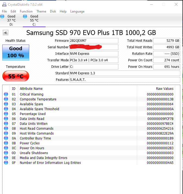This screenshot has height=194, width=183.
Task: Click the status orb beside Unsafe Shutdowns
Action: point(6,153)
